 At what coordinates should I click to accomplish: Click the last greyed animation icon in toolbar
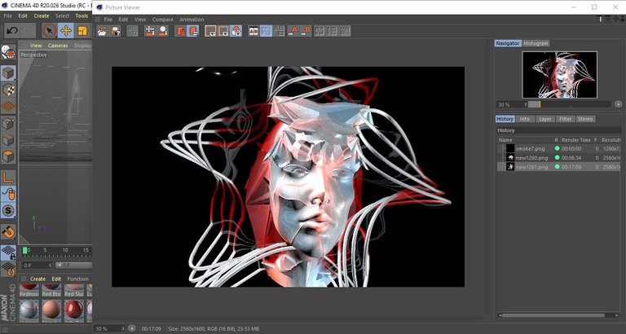(345, 31)
